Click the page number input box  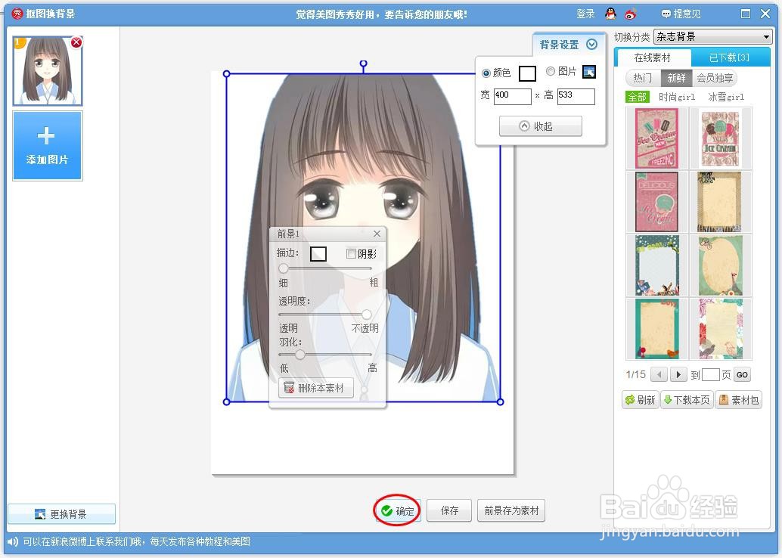coord(710,374)
